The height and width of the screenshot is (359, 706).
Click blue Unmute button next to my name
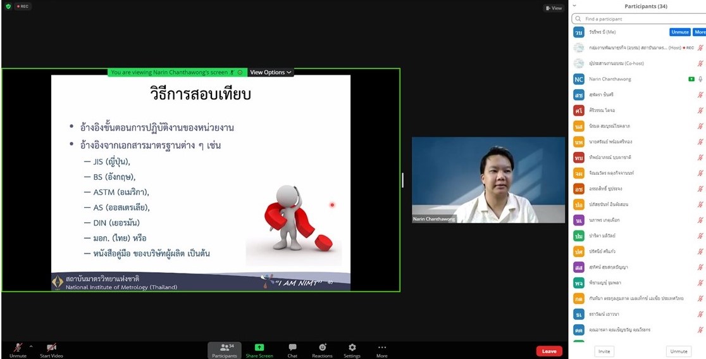tap(680, 32)
